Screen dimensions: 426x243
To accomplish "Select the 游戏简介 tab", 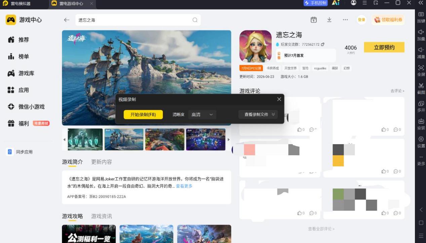I will coord(72,162).
